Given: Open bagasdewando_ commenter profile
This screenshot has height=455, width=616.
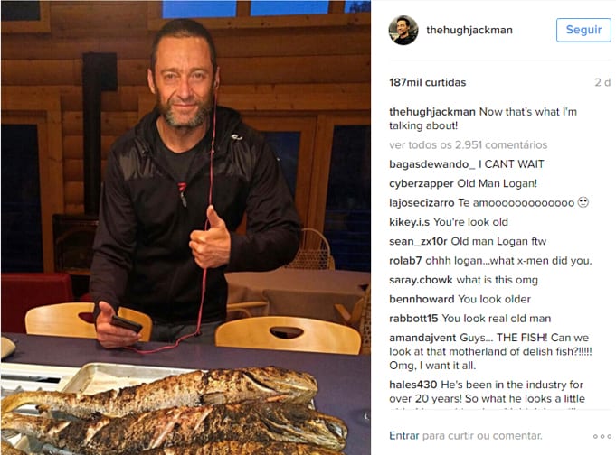Looking at the screenshot, I should (431, 164).
